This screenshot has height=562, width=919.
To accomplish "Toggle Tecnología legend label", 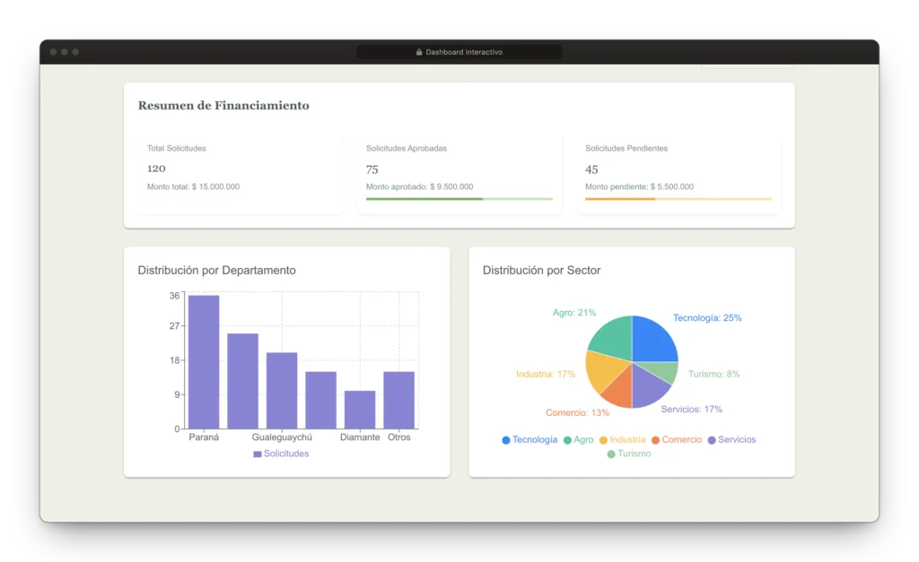I will coord(535,439).
